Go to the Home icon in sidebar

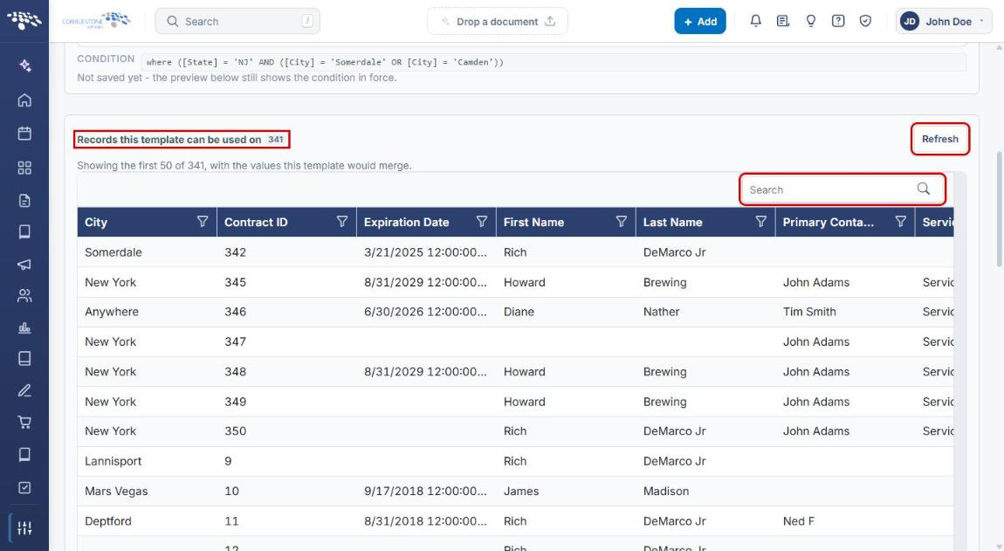coord(24,100)
